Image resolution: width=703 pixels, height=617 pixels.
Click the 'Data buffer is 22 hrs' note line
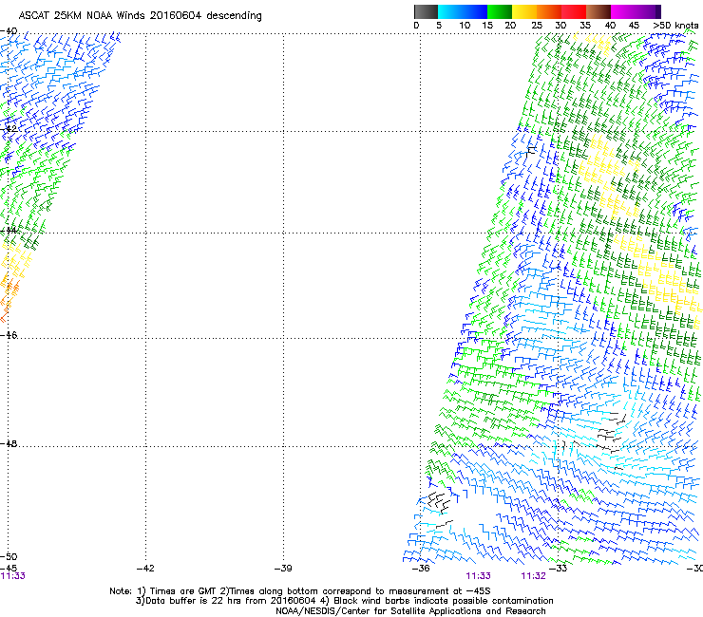345,601
